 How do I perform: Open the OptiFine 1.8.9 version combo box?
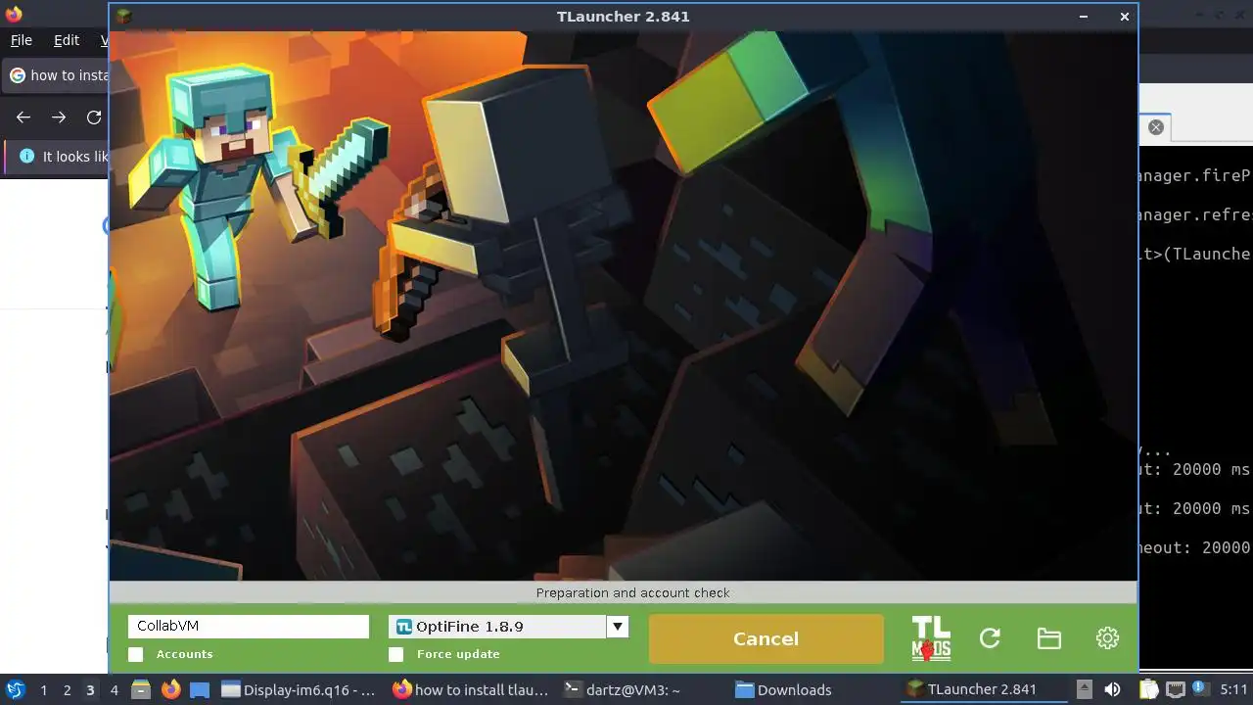(508, 627)
